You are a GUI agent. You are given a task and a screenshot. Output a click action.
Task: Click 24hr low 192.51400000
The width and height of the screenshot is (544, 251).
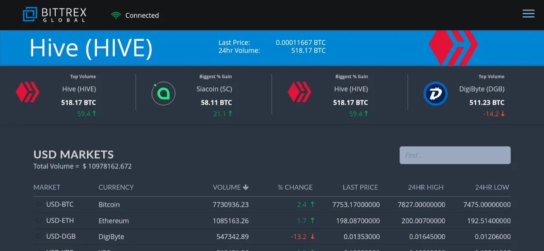(x=489, y=220)
